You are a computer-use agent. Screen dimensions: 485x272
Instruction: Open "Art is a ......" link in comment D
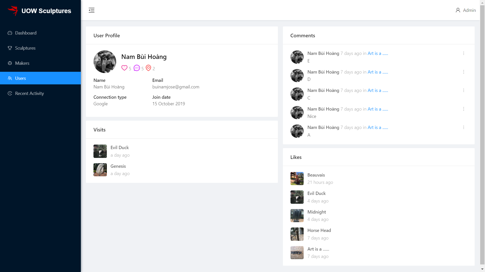tap(378, 72)
